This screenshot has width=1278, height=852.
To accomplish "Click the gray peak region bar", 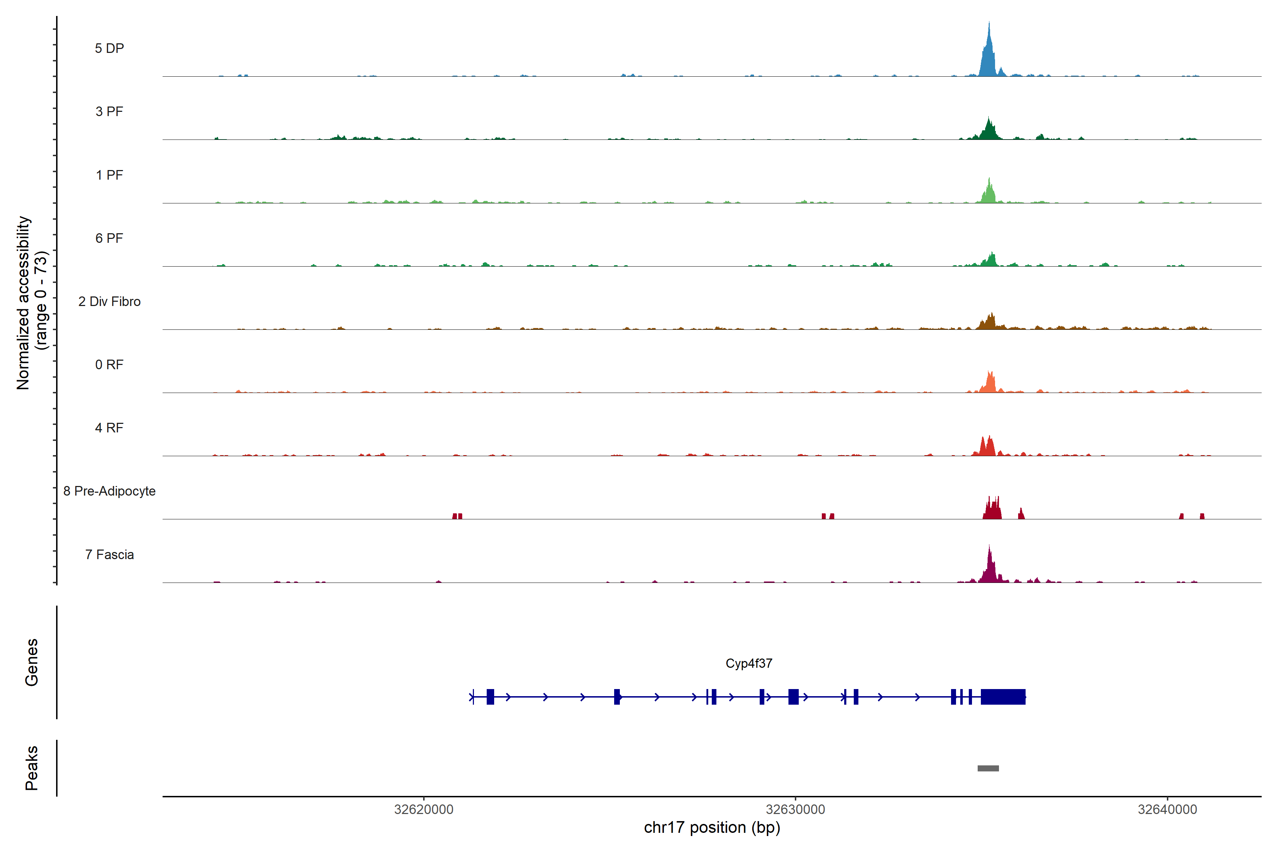I will pyautogui.click(x=988, y=768).
